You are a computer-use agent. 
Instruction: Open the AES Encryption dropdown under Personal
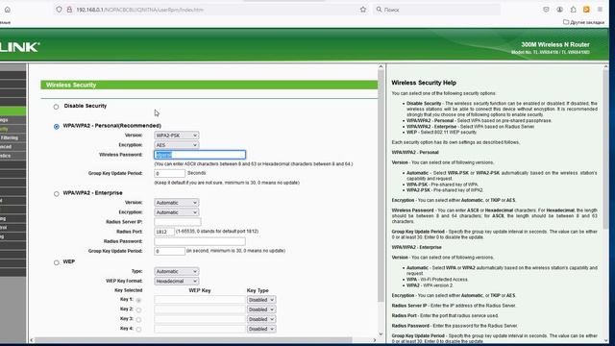(177, 145)
